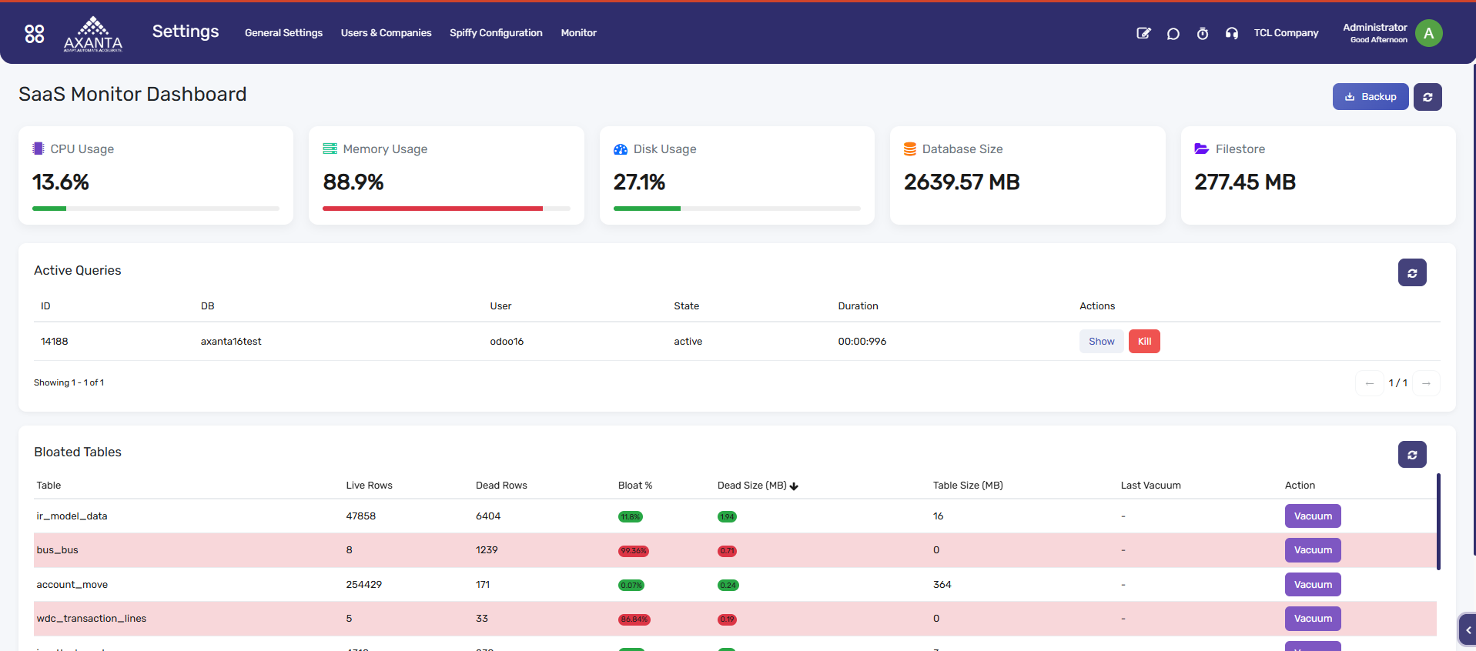Refresh the whole dashboard with the icon beside Backup
1476x651 pixels.
pos(1427,97)
